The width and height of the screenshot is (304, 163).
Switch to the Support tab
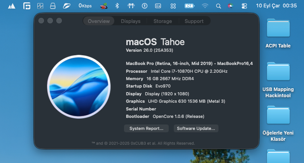(x=194, y=21)
